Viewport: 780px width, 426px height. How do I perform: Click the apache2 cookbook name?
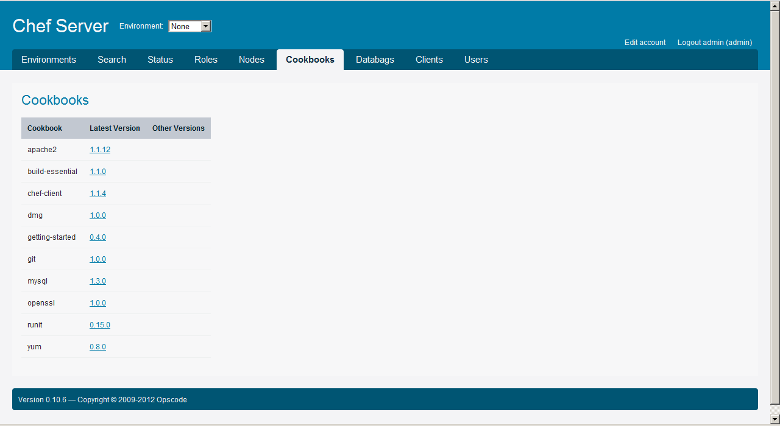click(42, 150)
